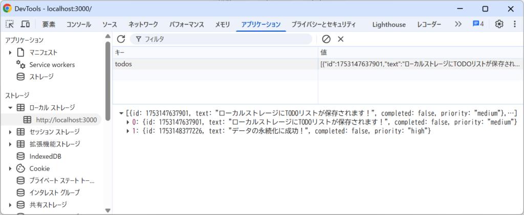Image resolution: width=524 pixels, height=215 pixels.
Task: Open the プライバシーとセキュリティ tab
Action: tap(323, 25)
